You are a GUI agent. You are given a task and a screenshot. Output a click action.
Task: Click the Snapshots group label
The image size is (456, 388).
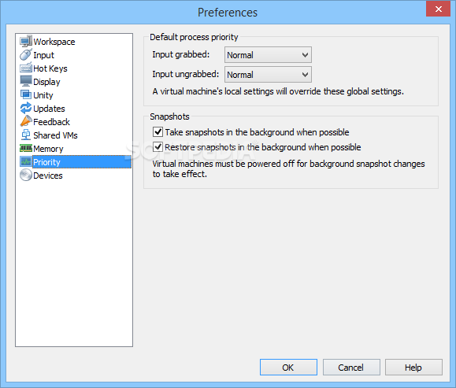[169, 116]
